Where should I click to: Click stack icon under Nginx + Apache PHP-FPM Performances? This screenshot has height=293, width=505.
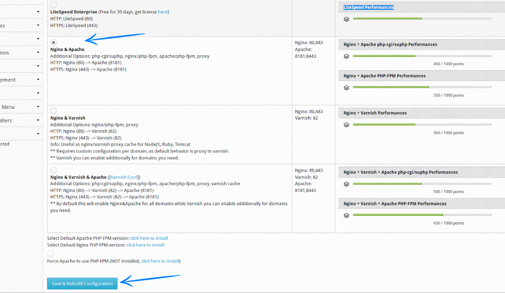coord(346,87)
